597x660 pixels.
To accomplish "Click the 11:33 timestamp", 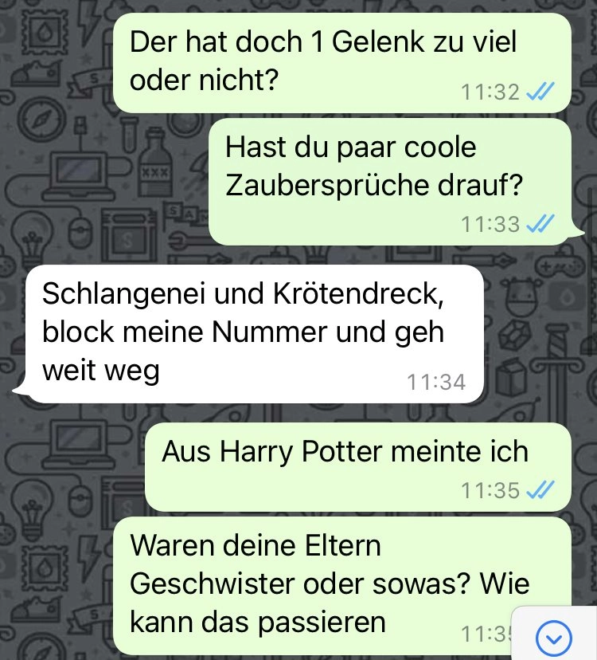I will (490, 224).
